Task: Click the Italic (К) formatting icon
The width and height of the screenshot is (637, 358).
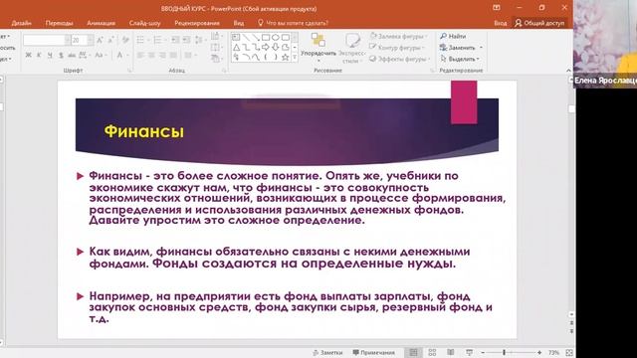Action: click(x=39, y=55)
